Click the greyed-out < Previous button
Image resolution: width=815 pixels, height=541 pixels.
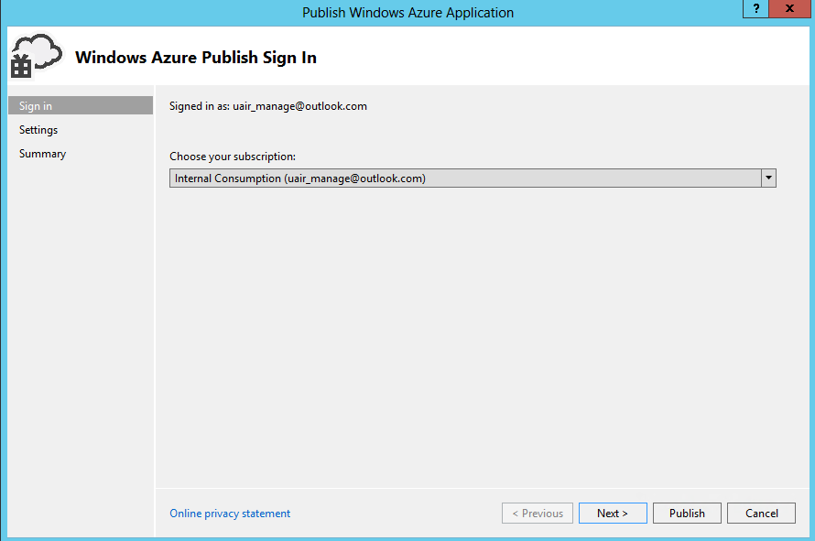(x=538, y=514)
